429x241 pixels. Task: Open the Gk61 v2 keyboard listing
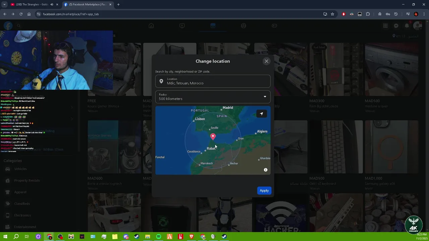[336, 155]
